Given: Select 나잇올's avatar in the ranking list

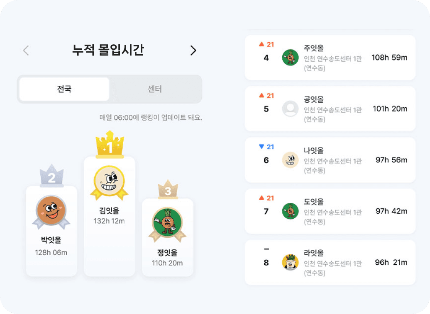Looking at the screenshot, I should point(290,160).
